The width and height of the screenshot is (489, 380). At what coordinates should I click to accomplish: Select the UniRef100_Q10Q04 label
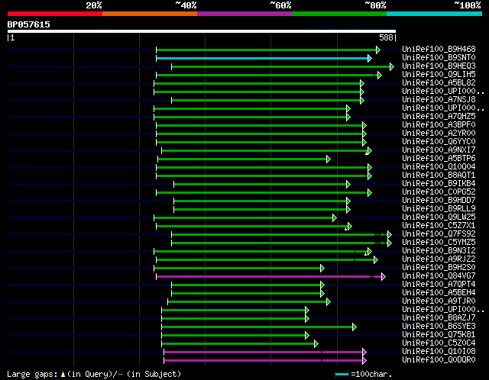coord(439,167)
